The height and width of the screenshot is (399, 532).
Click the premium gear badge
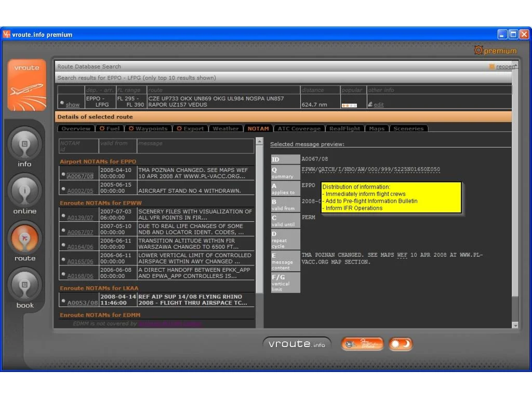(495, 50)
